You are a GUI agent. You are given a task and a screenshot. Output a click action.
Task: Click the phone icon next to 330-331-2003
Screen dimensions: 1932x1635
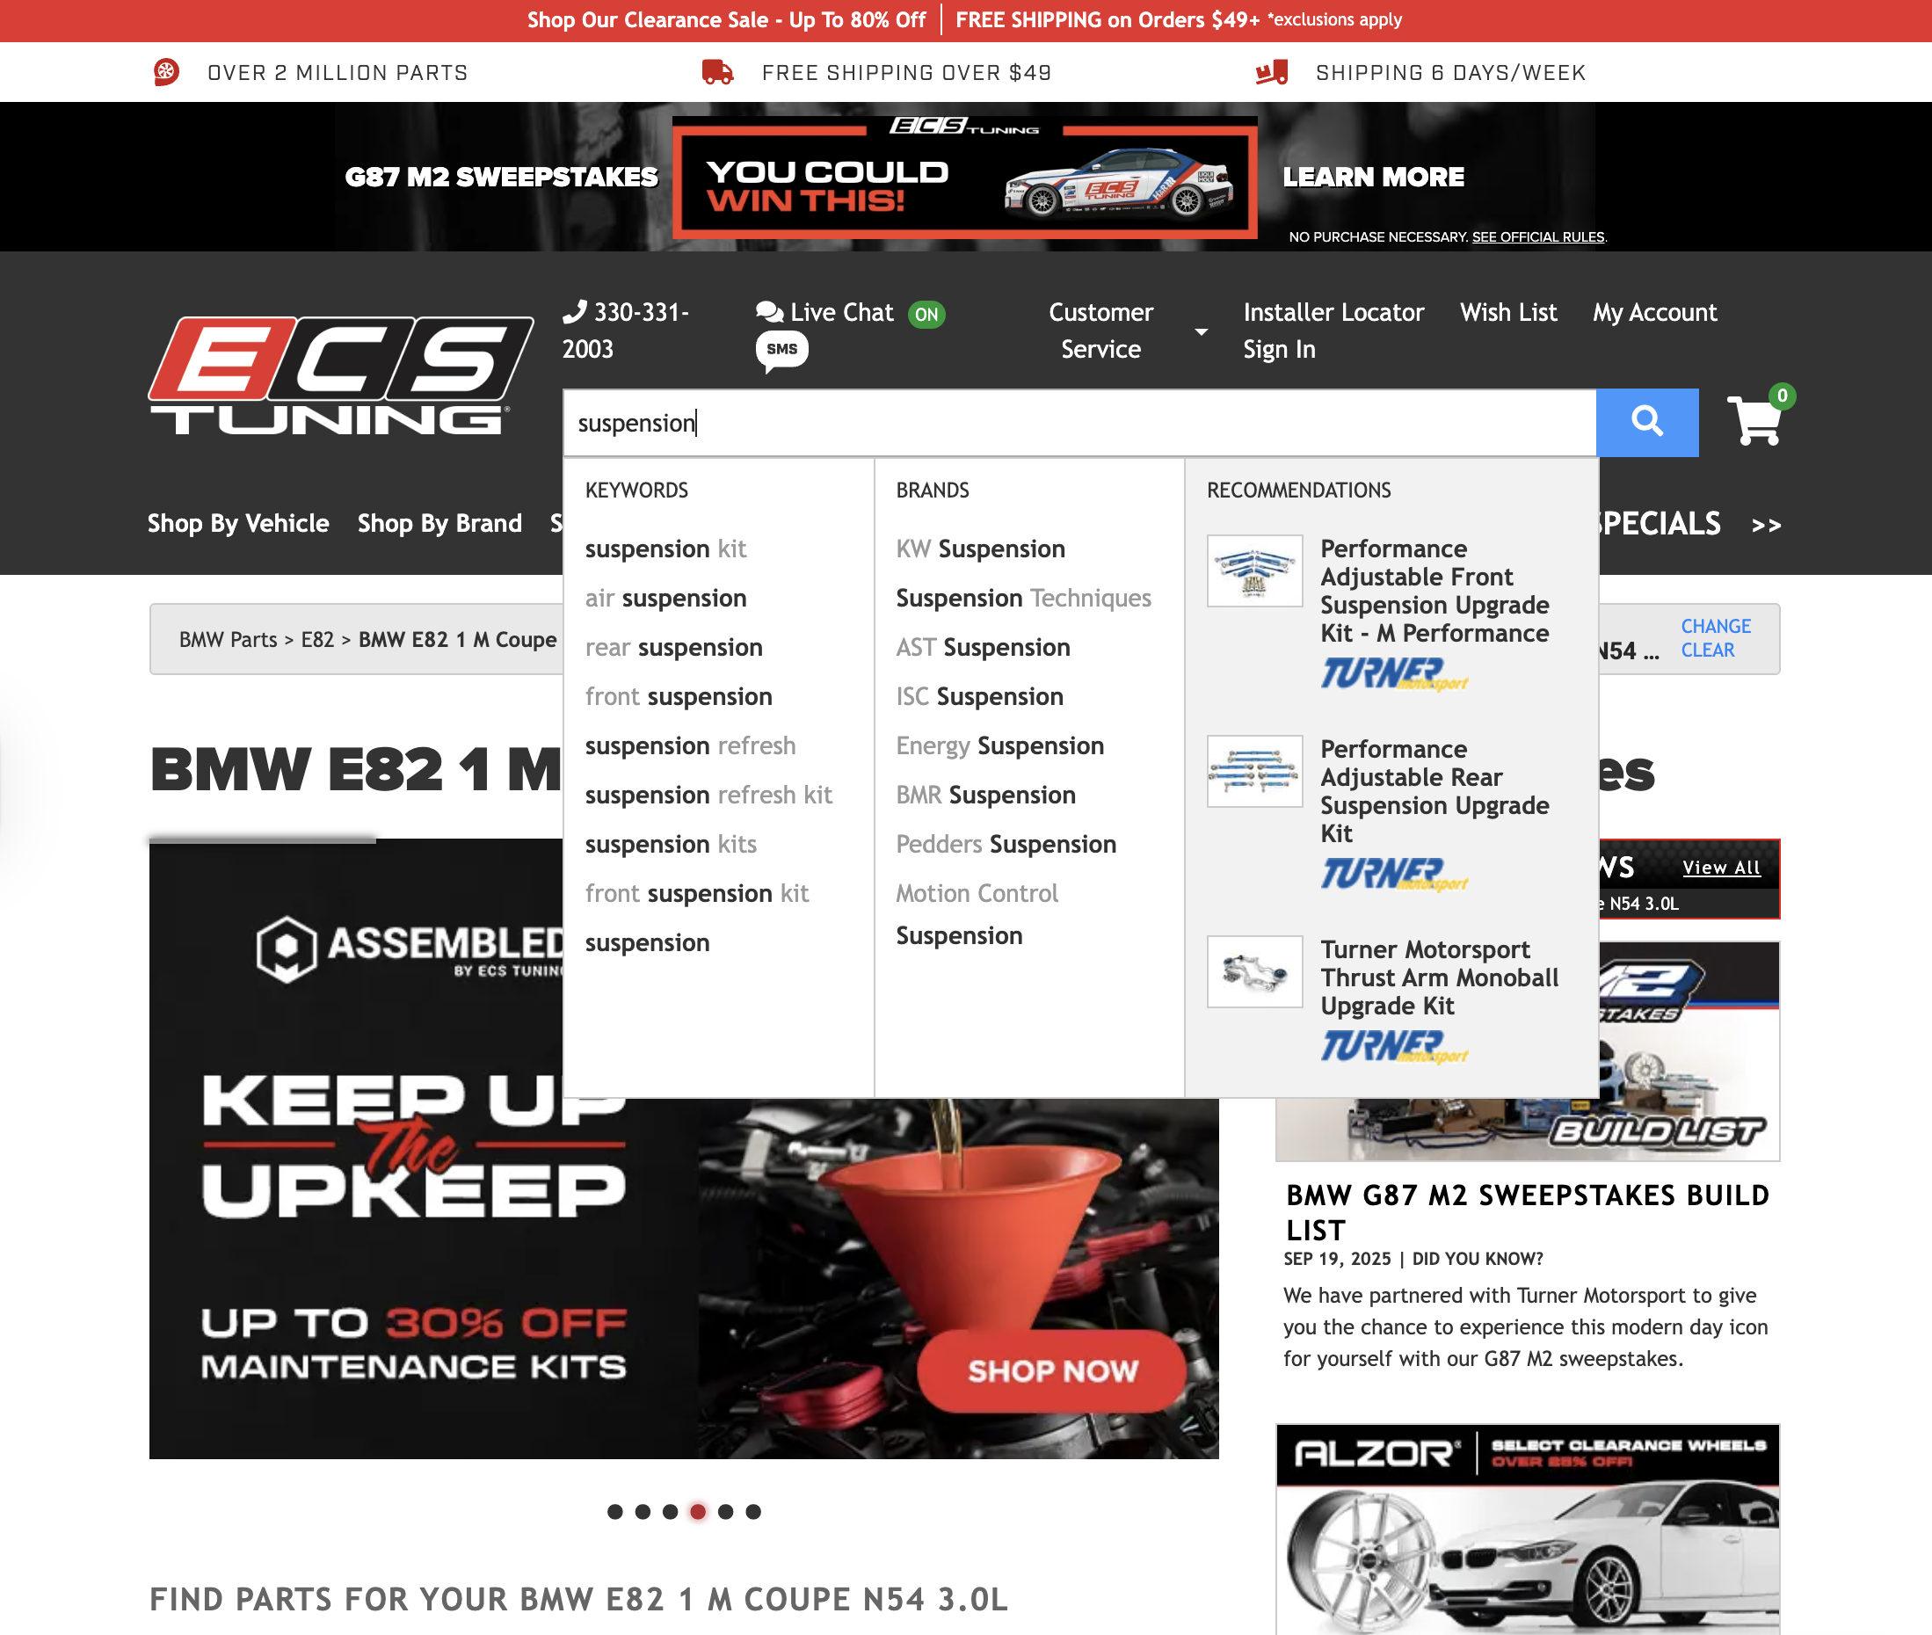[x=577, y=312]
